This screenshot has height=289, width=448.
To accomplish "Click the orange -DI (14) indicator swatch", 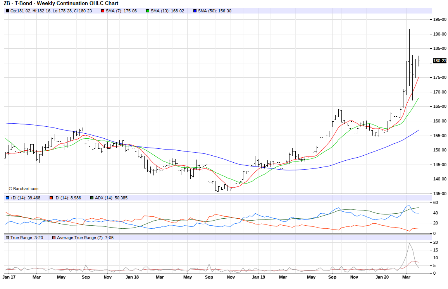I will click(51, 198).
